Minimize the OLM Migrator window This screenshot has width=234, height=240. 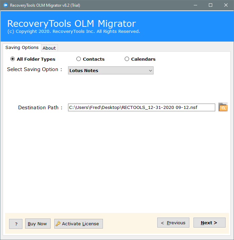coord(195,5)
